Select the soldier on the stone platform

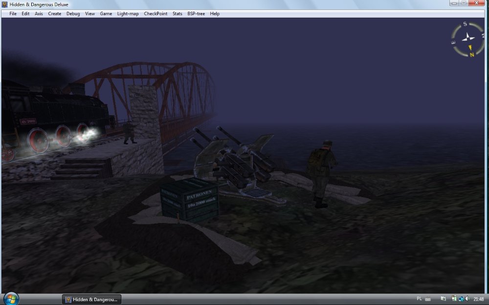[x=130, y=132]
